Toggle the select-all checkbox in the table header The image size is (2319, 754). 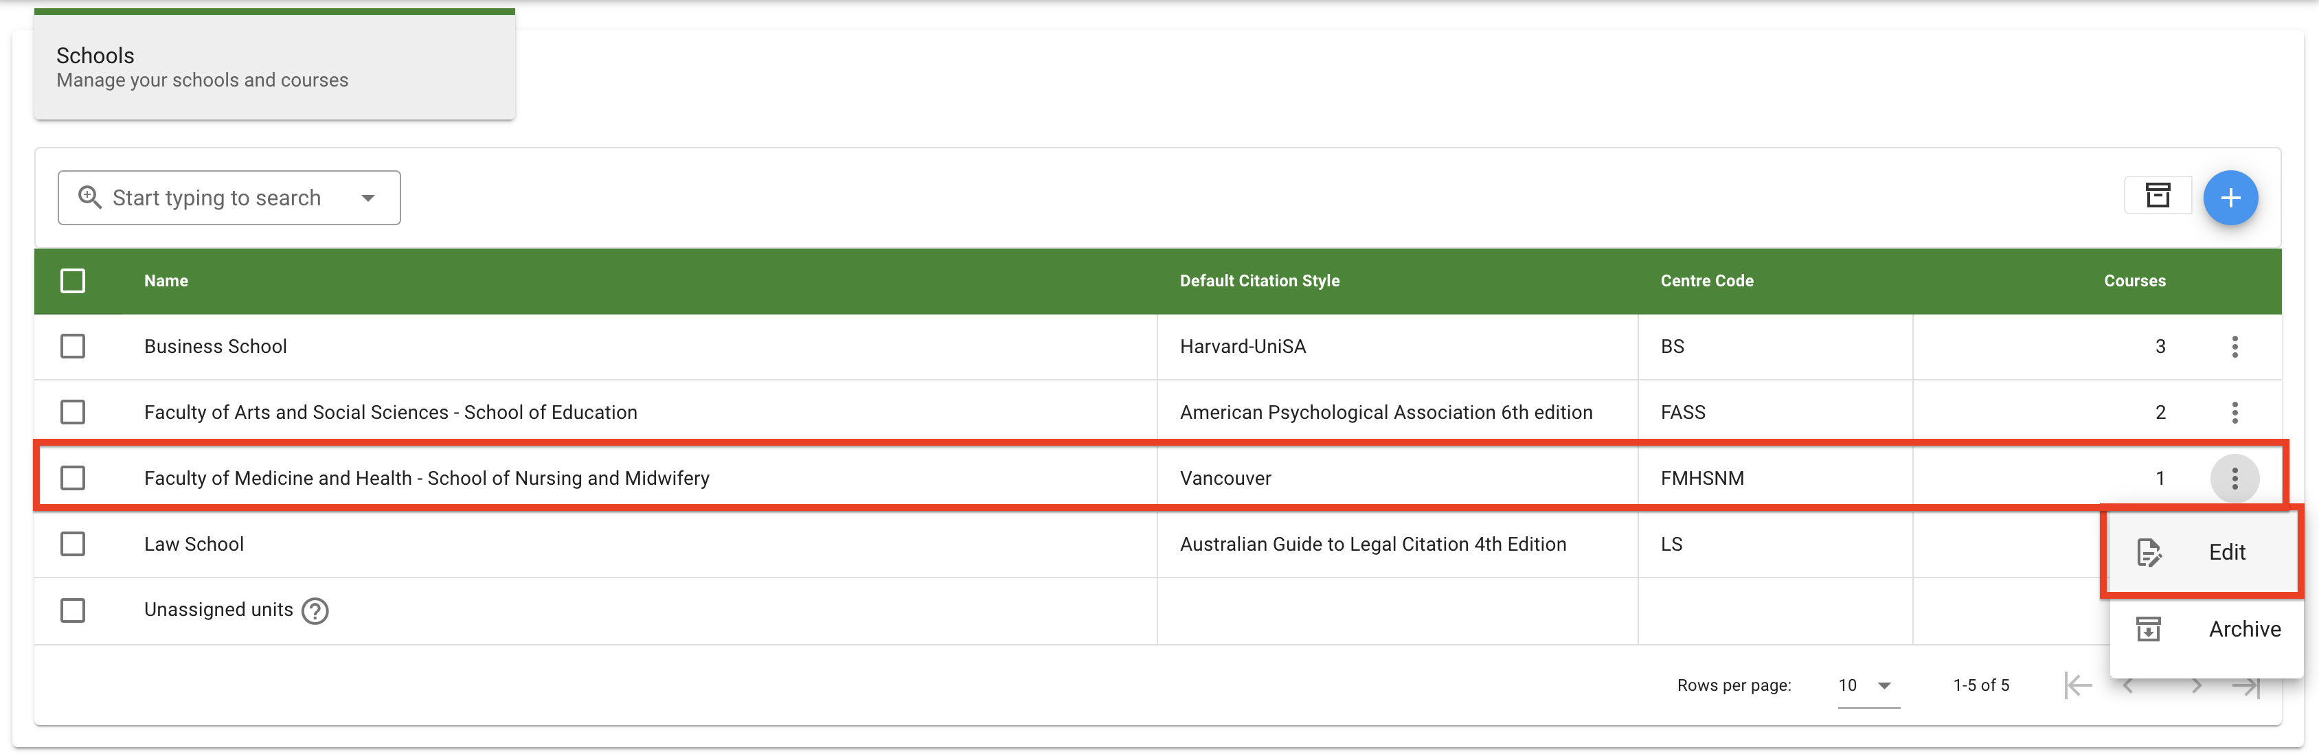(x=73, y=281)
